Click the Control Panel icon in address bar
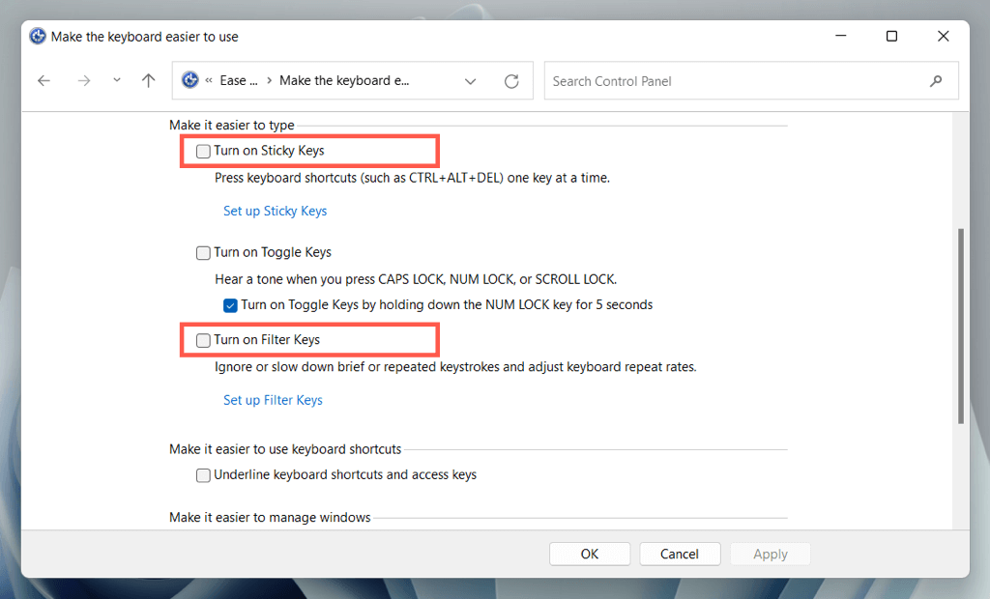The image size is (990, 599). coord(190,80)
